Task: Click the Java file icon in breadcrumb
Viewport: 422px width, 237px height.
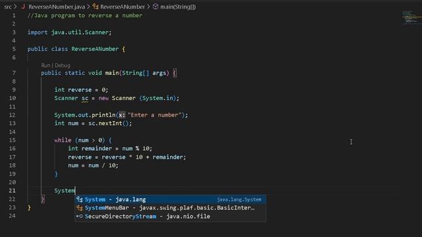Action: click(24, 7)
